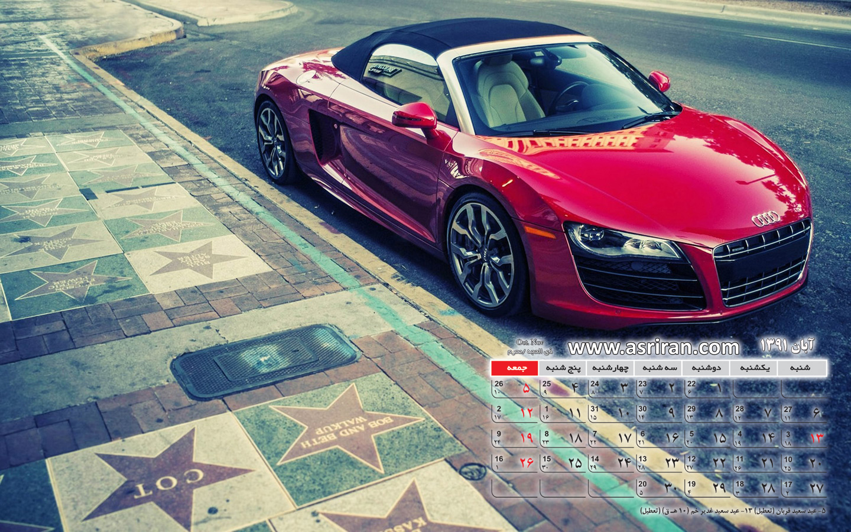The height and width of the screenshot is (532, 851).
Task: Click calendar day ۱۶ (Gregorian 6)
Action: pyautogui.click(x=660, y=438)
